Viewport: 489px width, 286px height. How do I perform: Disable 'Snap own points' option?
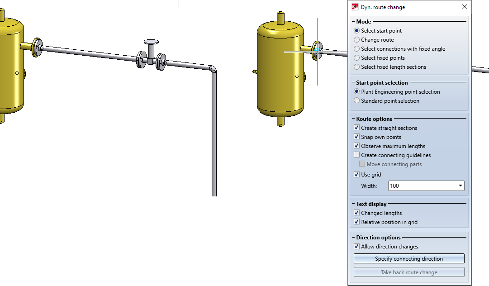point(356,137)
